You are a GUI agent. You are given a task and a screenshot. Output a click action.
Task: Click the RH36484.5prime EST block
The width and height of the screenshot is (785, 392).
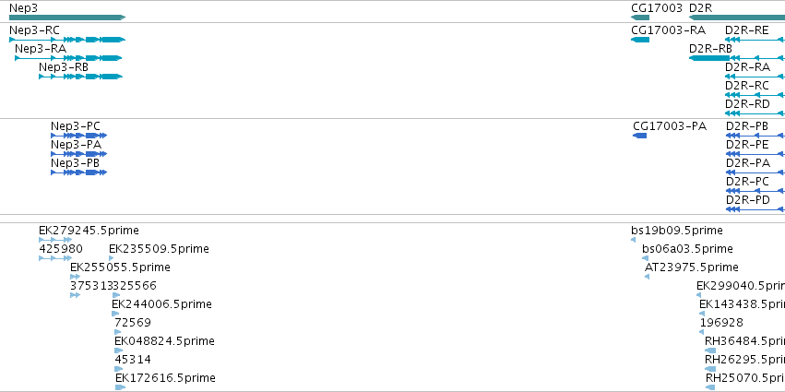pos(710,350)
